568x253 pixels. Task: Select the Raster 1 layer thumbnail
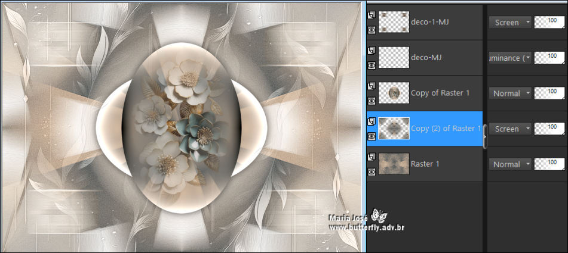[394, 164]
